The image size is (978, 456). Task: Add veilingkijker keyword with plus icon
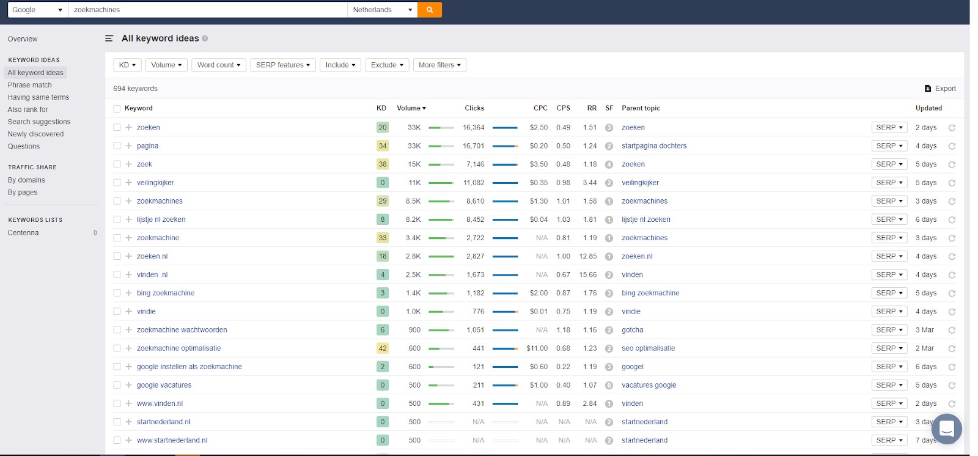click(x=129, y=183)
